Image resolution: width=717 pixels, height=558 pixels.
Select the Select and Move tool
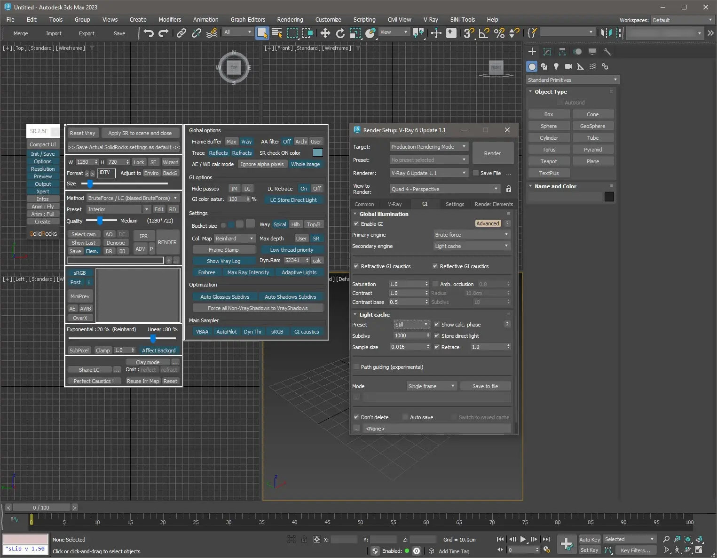point(325,33)
